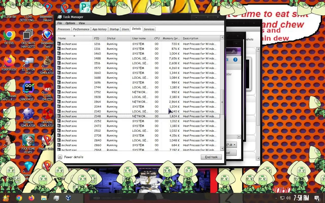
Task: Click the scroll up arrow in Task Manager
Action: pyautogui.click(x=222, y=37)
